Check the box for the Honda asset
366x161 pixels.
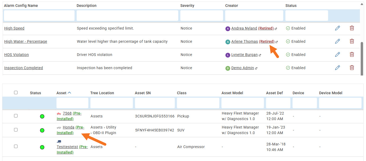tap(16, 130)
